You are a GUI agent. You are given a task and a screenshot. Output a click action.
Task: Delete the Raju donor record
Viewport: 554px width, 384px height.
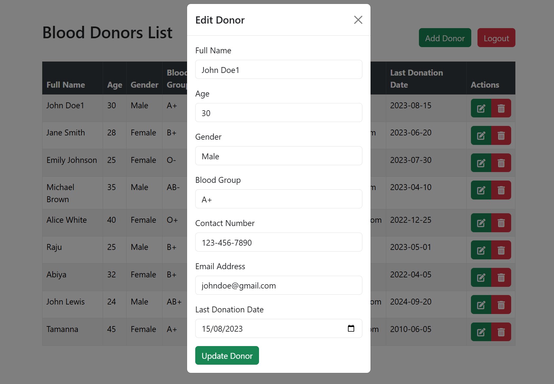(501, 250)
